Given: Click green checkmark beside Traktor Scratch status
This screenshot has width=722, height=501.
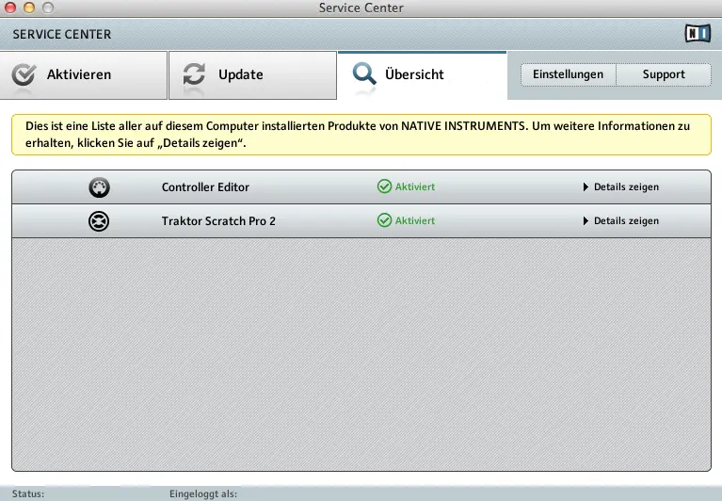Looking at the screenshot, I should click(x=384, y=221).
